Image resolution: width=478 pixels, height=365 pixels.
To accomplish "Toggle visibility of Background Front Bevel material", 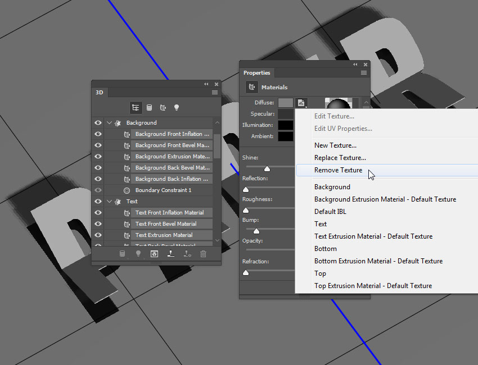I will 98,145.
